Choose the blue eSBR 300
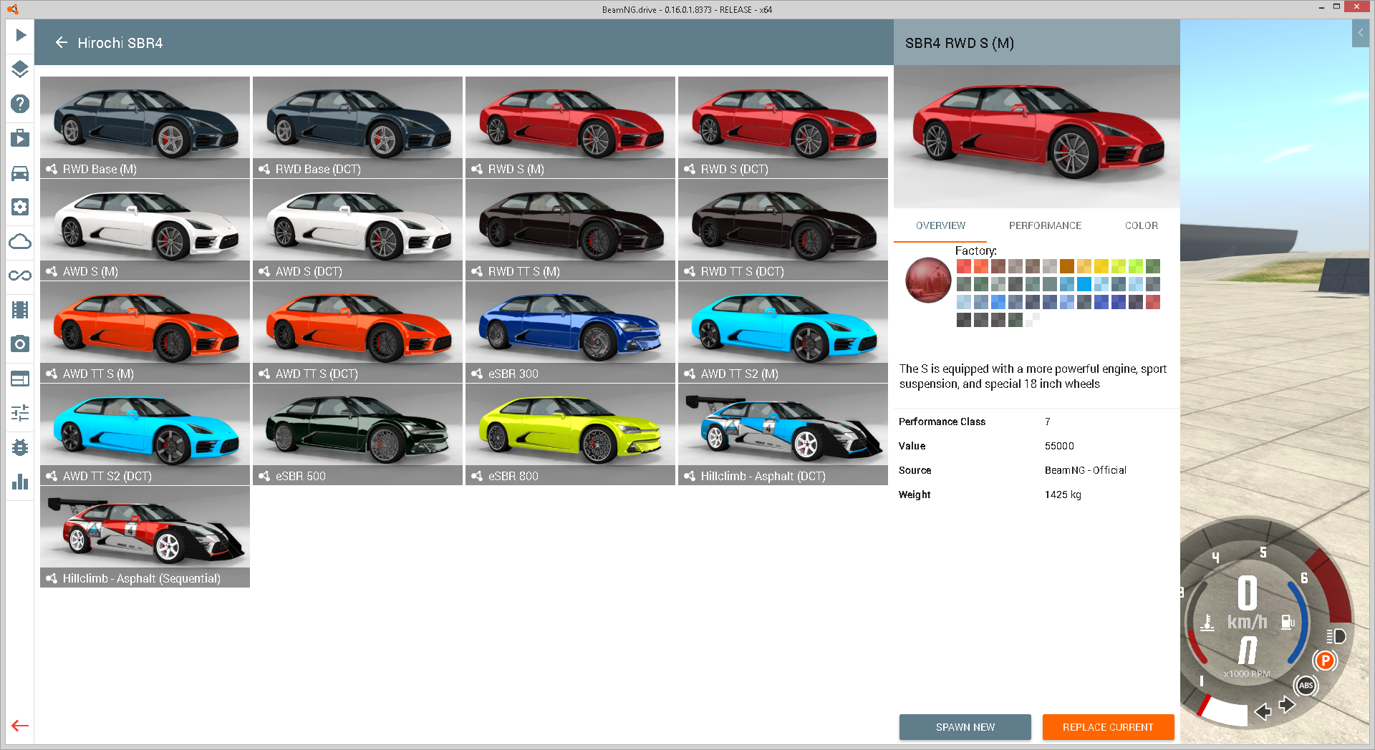The image size is (1375, 750). click(x=570, y=332)
